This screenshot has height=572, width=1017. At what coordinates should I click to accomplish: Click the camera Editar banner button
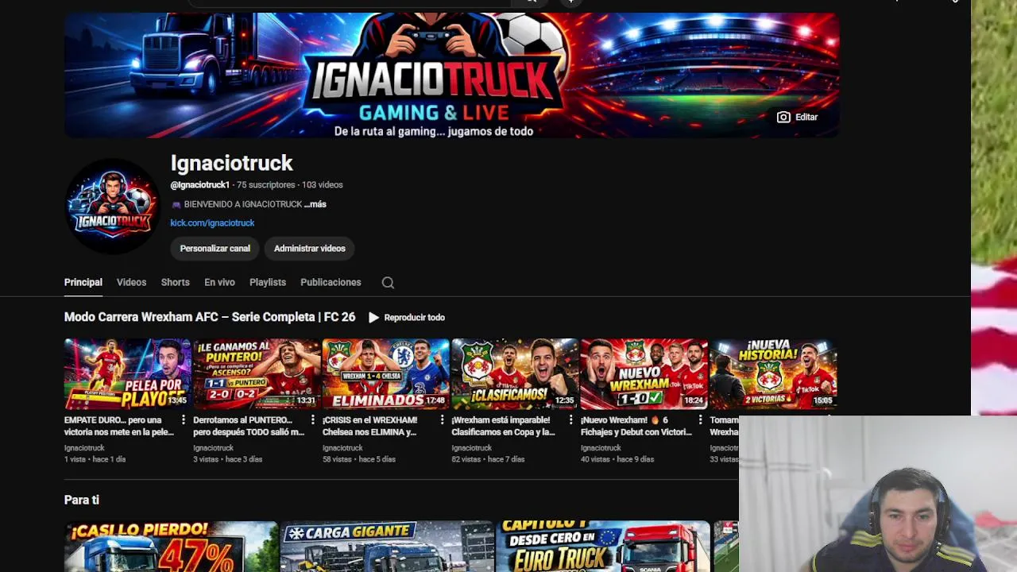point(797,117)
